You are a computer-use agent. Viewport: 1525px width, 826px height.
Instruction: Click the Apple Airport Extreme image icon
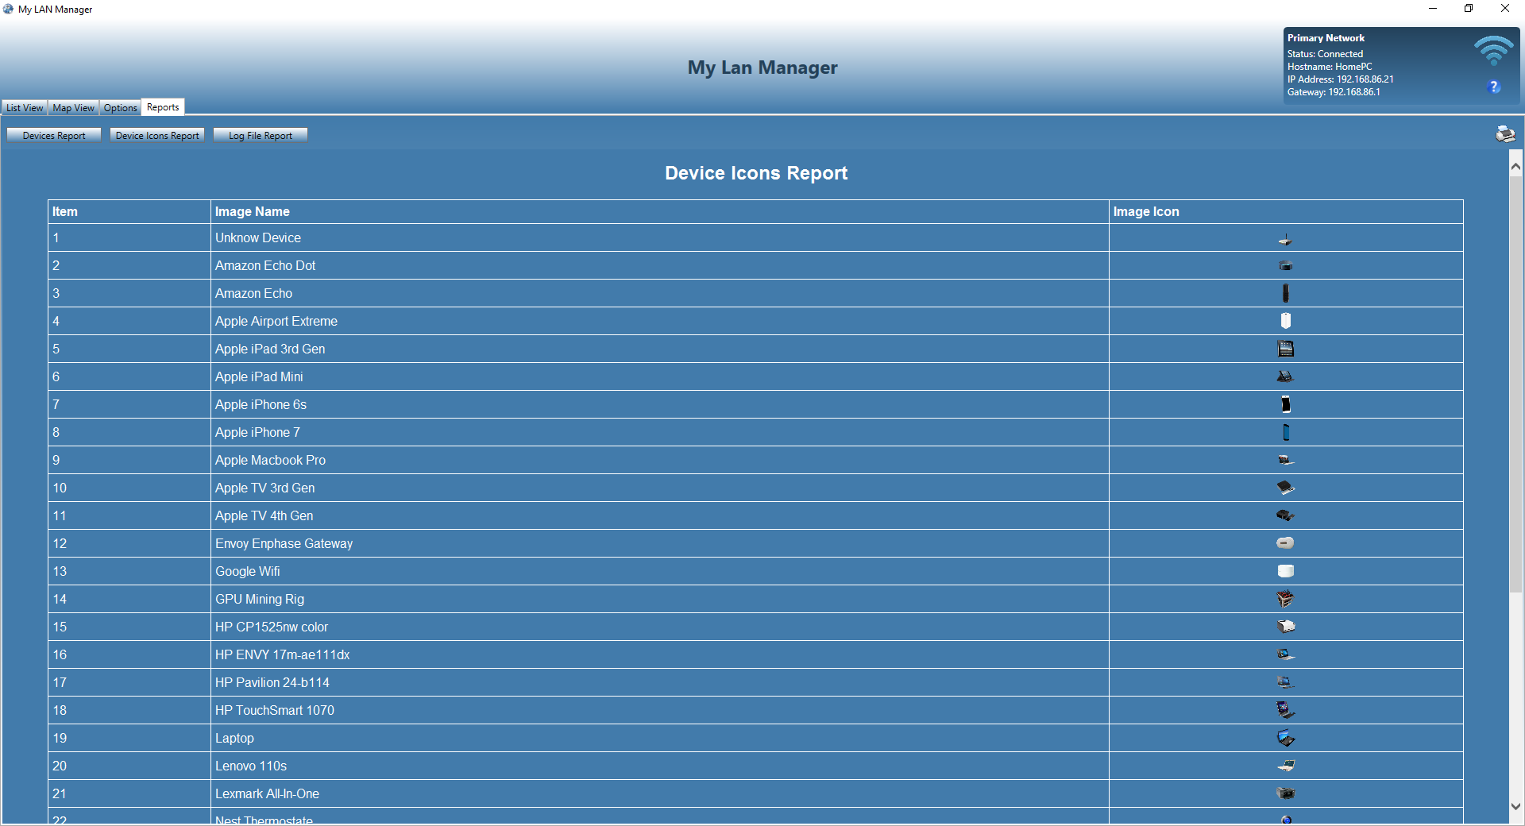tap(1285, 321)
